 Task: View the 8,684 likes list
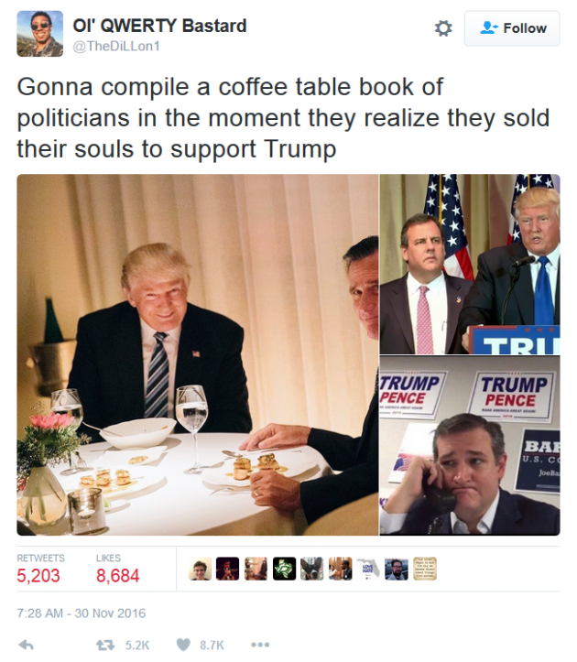117,570
